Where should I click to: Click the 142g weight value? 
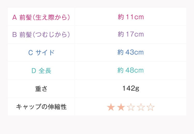131,89
